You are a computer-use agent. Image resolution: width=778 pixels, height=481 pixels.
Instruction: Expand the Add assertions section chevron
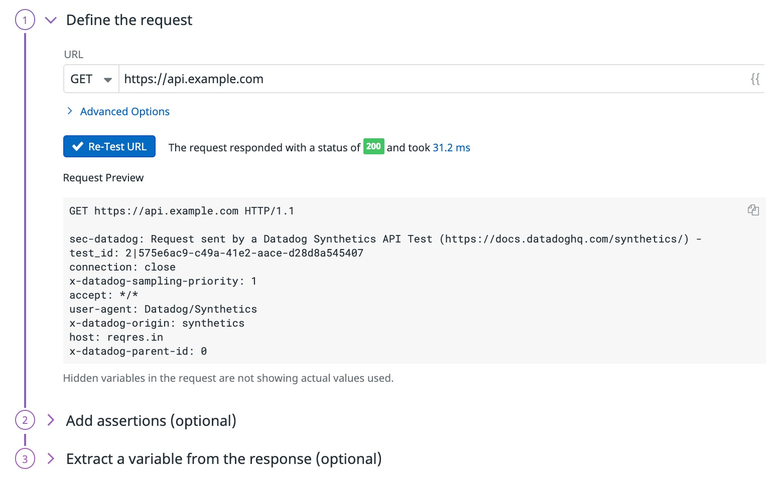coord(50,420)
